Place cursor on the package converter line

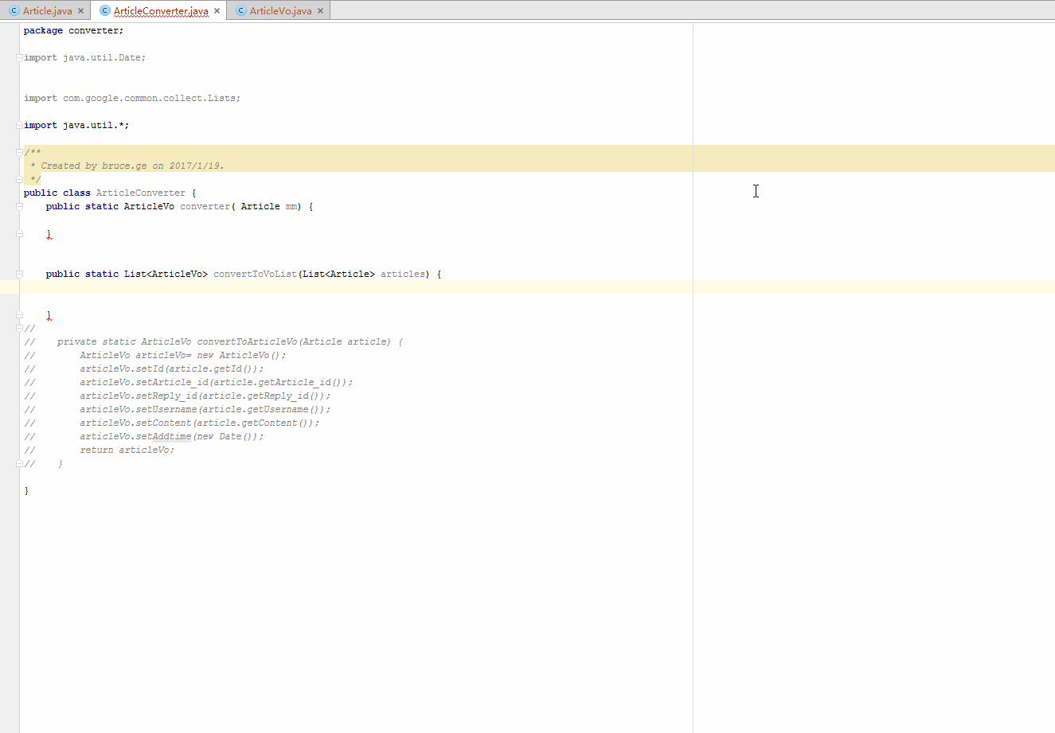[x=72, y=29]
